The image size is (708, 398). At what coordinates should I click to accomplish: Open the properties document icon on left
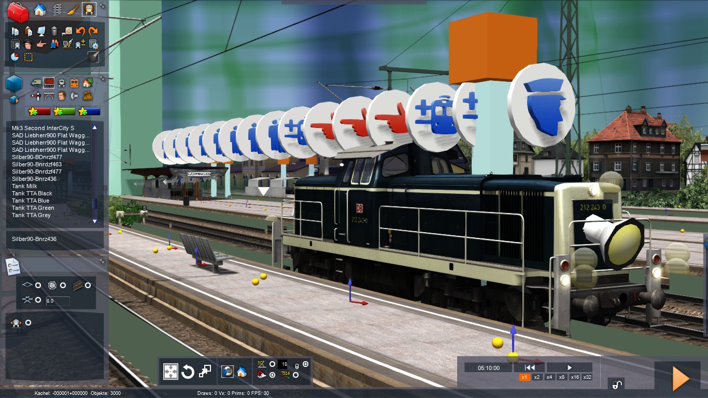(x=12, y=266)
